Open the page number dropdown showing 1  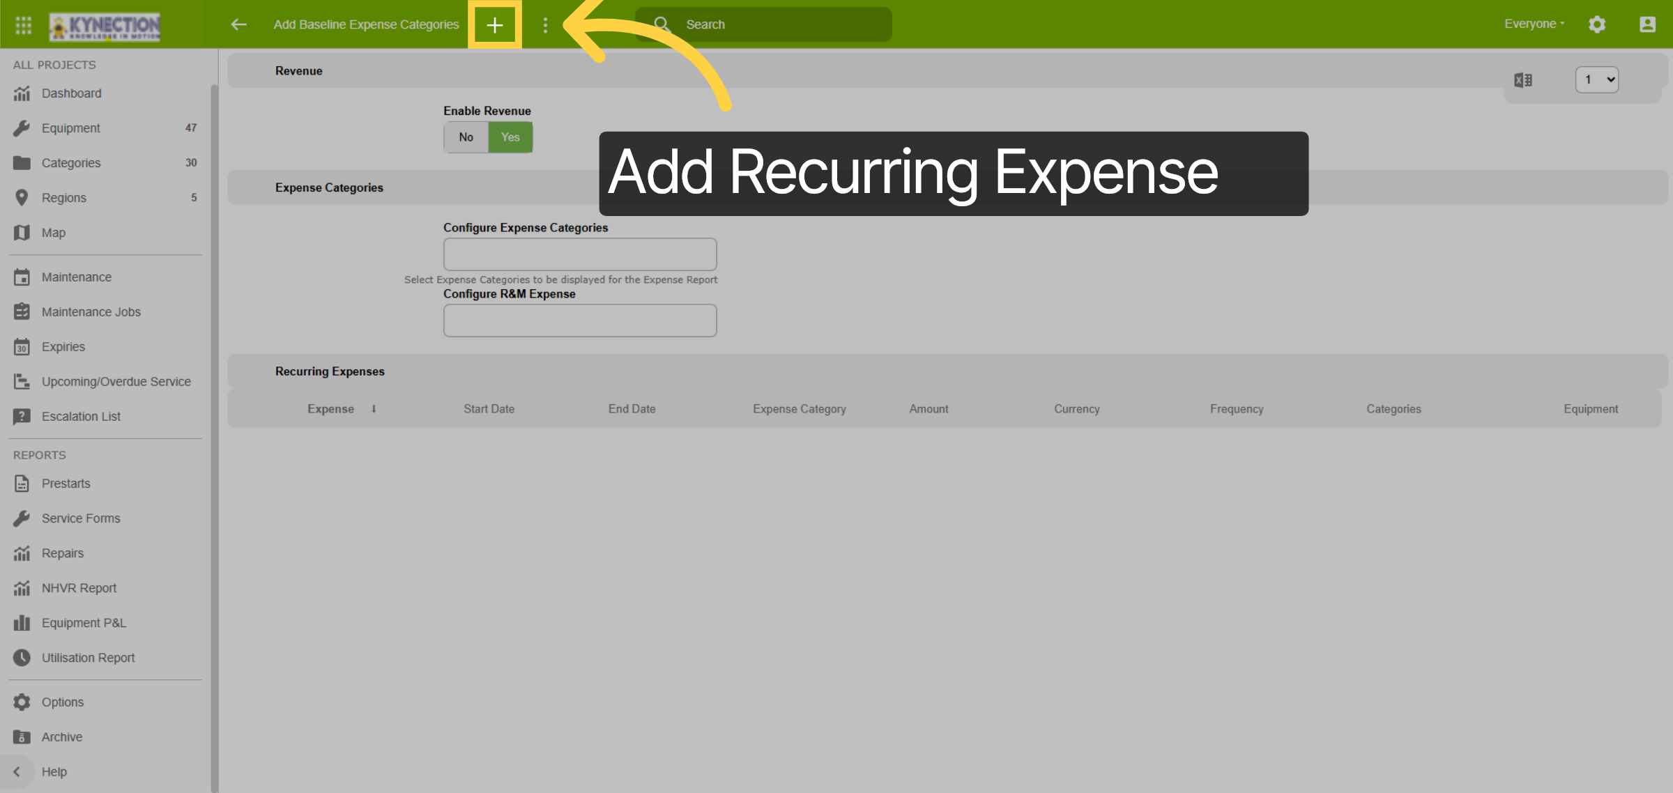tap(1597, 80)
